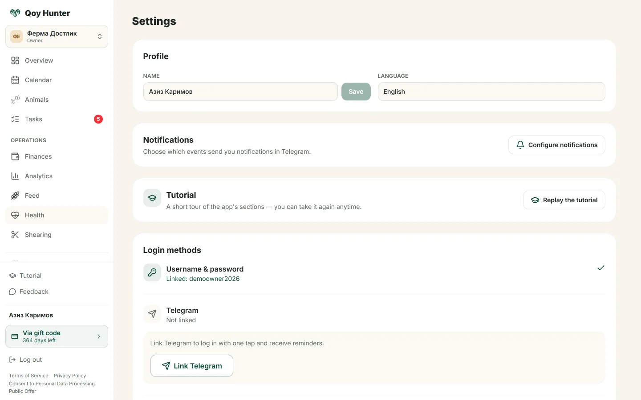Click the Via gift code subscription card
The image size is (641, 400).
tap(57, 336)
